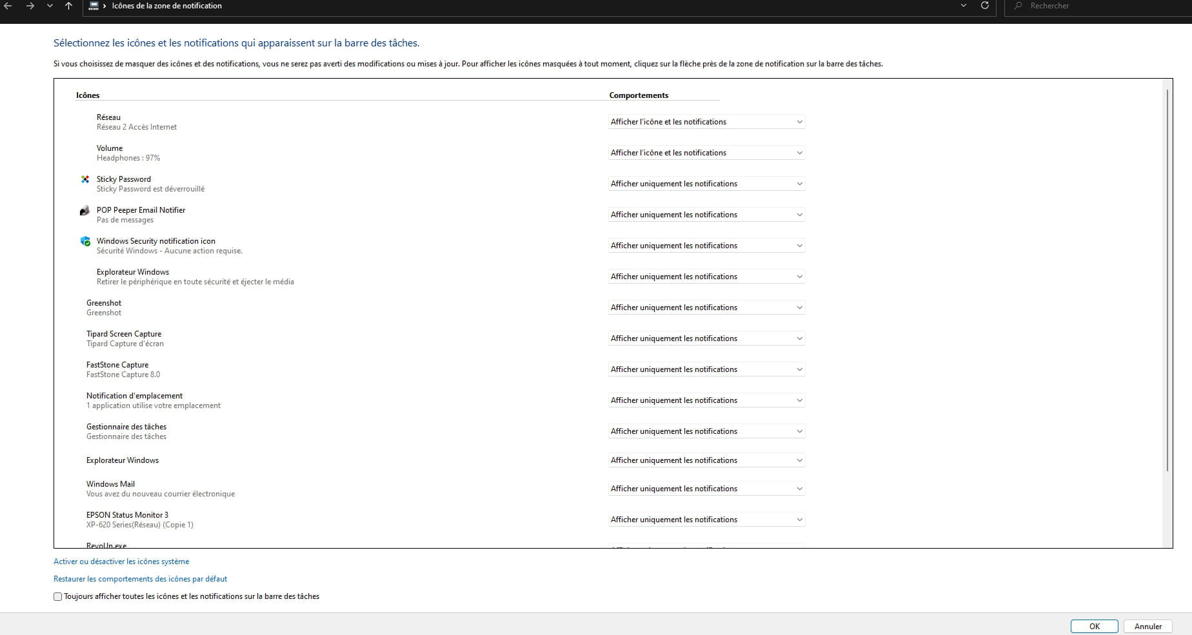Click the POP Peeper Email Notifier icon
Viewport: 1192px width, 635px height.
[84, 211]
